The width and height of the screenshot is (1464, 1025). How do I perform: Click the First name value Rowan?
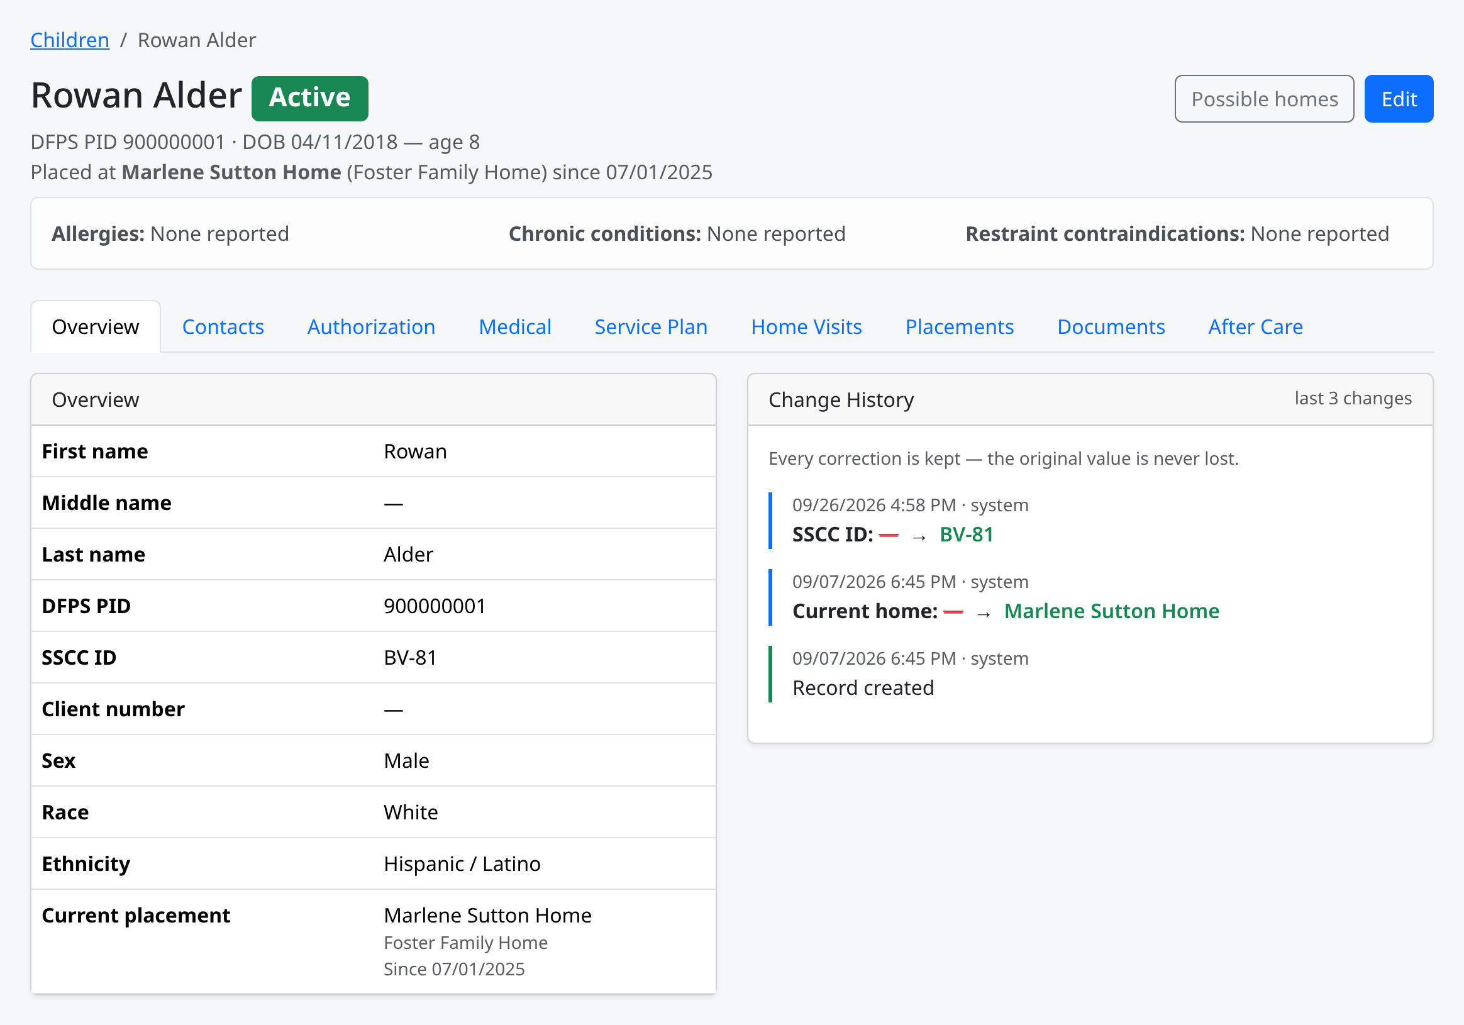click(415, 452)
